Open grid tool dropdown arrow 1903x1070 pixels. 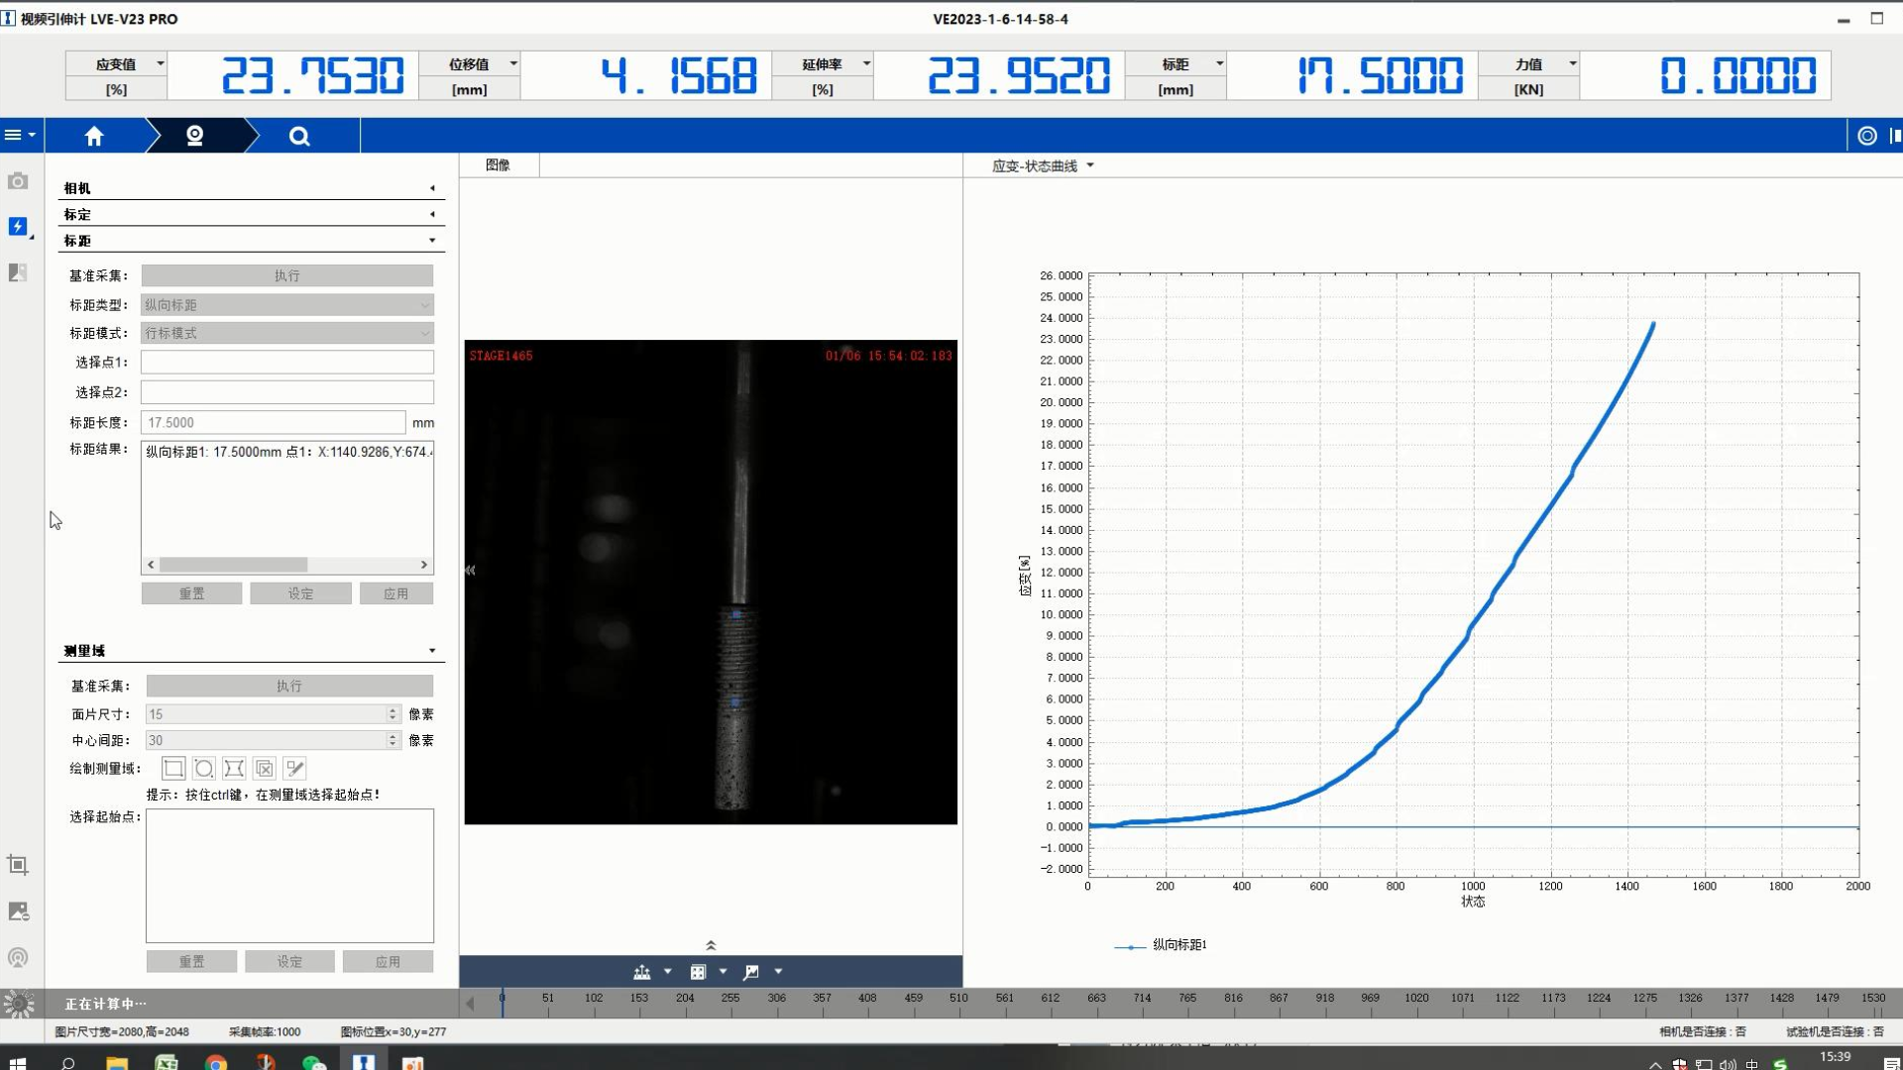(724, 972)
